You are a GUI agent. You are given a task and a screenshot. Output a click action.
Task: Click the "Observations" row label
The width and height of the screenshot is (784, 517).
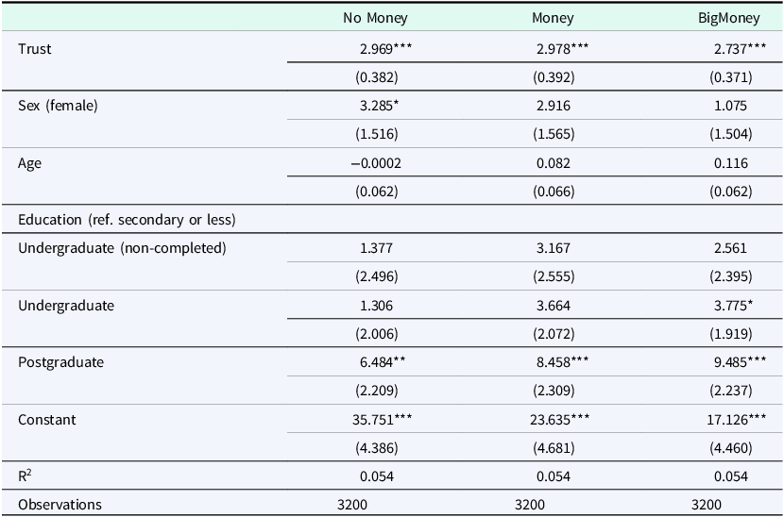[x=60, y=505]
